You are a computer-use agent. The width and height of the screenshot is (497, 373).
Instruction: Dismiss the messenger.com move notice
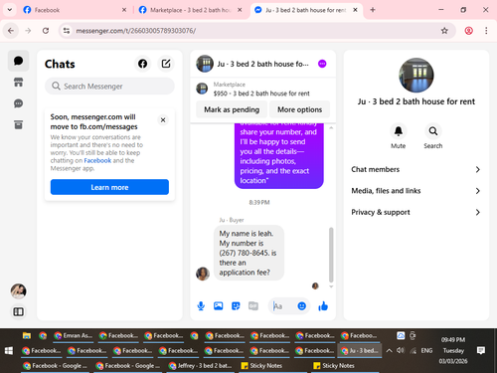tap(163, 120)
